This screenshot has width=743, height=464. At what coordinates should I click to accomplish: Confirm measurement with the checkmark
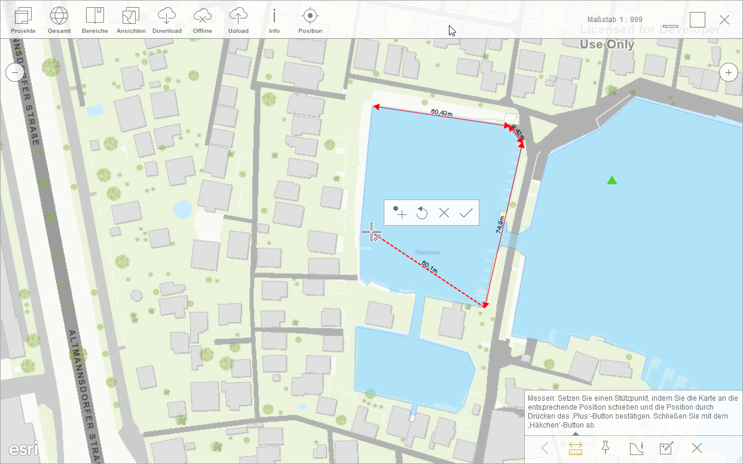[466, 213]
